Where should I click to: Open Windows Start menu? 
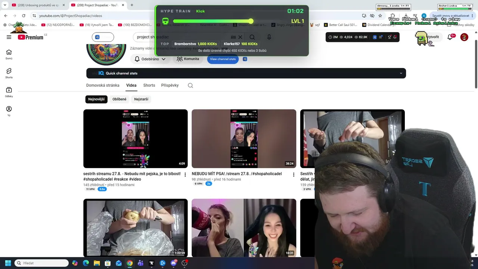pos(8,263)
